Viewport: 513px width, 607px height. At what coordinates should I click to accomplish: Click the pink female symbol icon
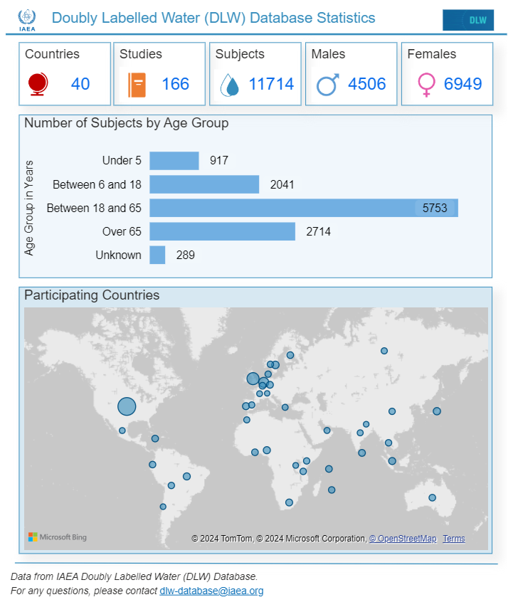(426, 85)
